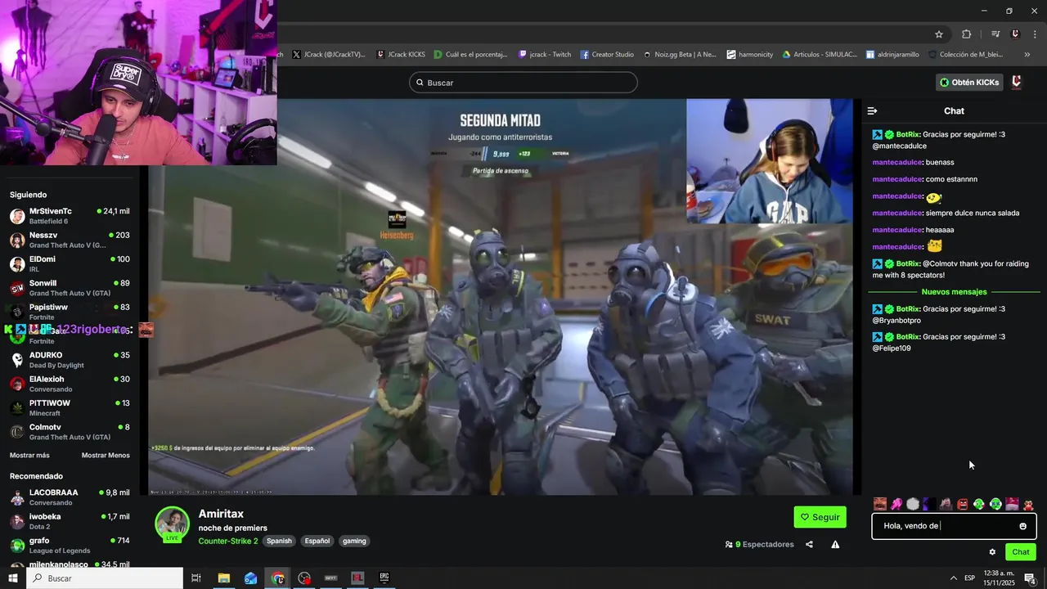Click the Amiritax streamer avatar
The width and height of the screenshot is (1047, 589).
pyautogui.click(x=173, y=524)
